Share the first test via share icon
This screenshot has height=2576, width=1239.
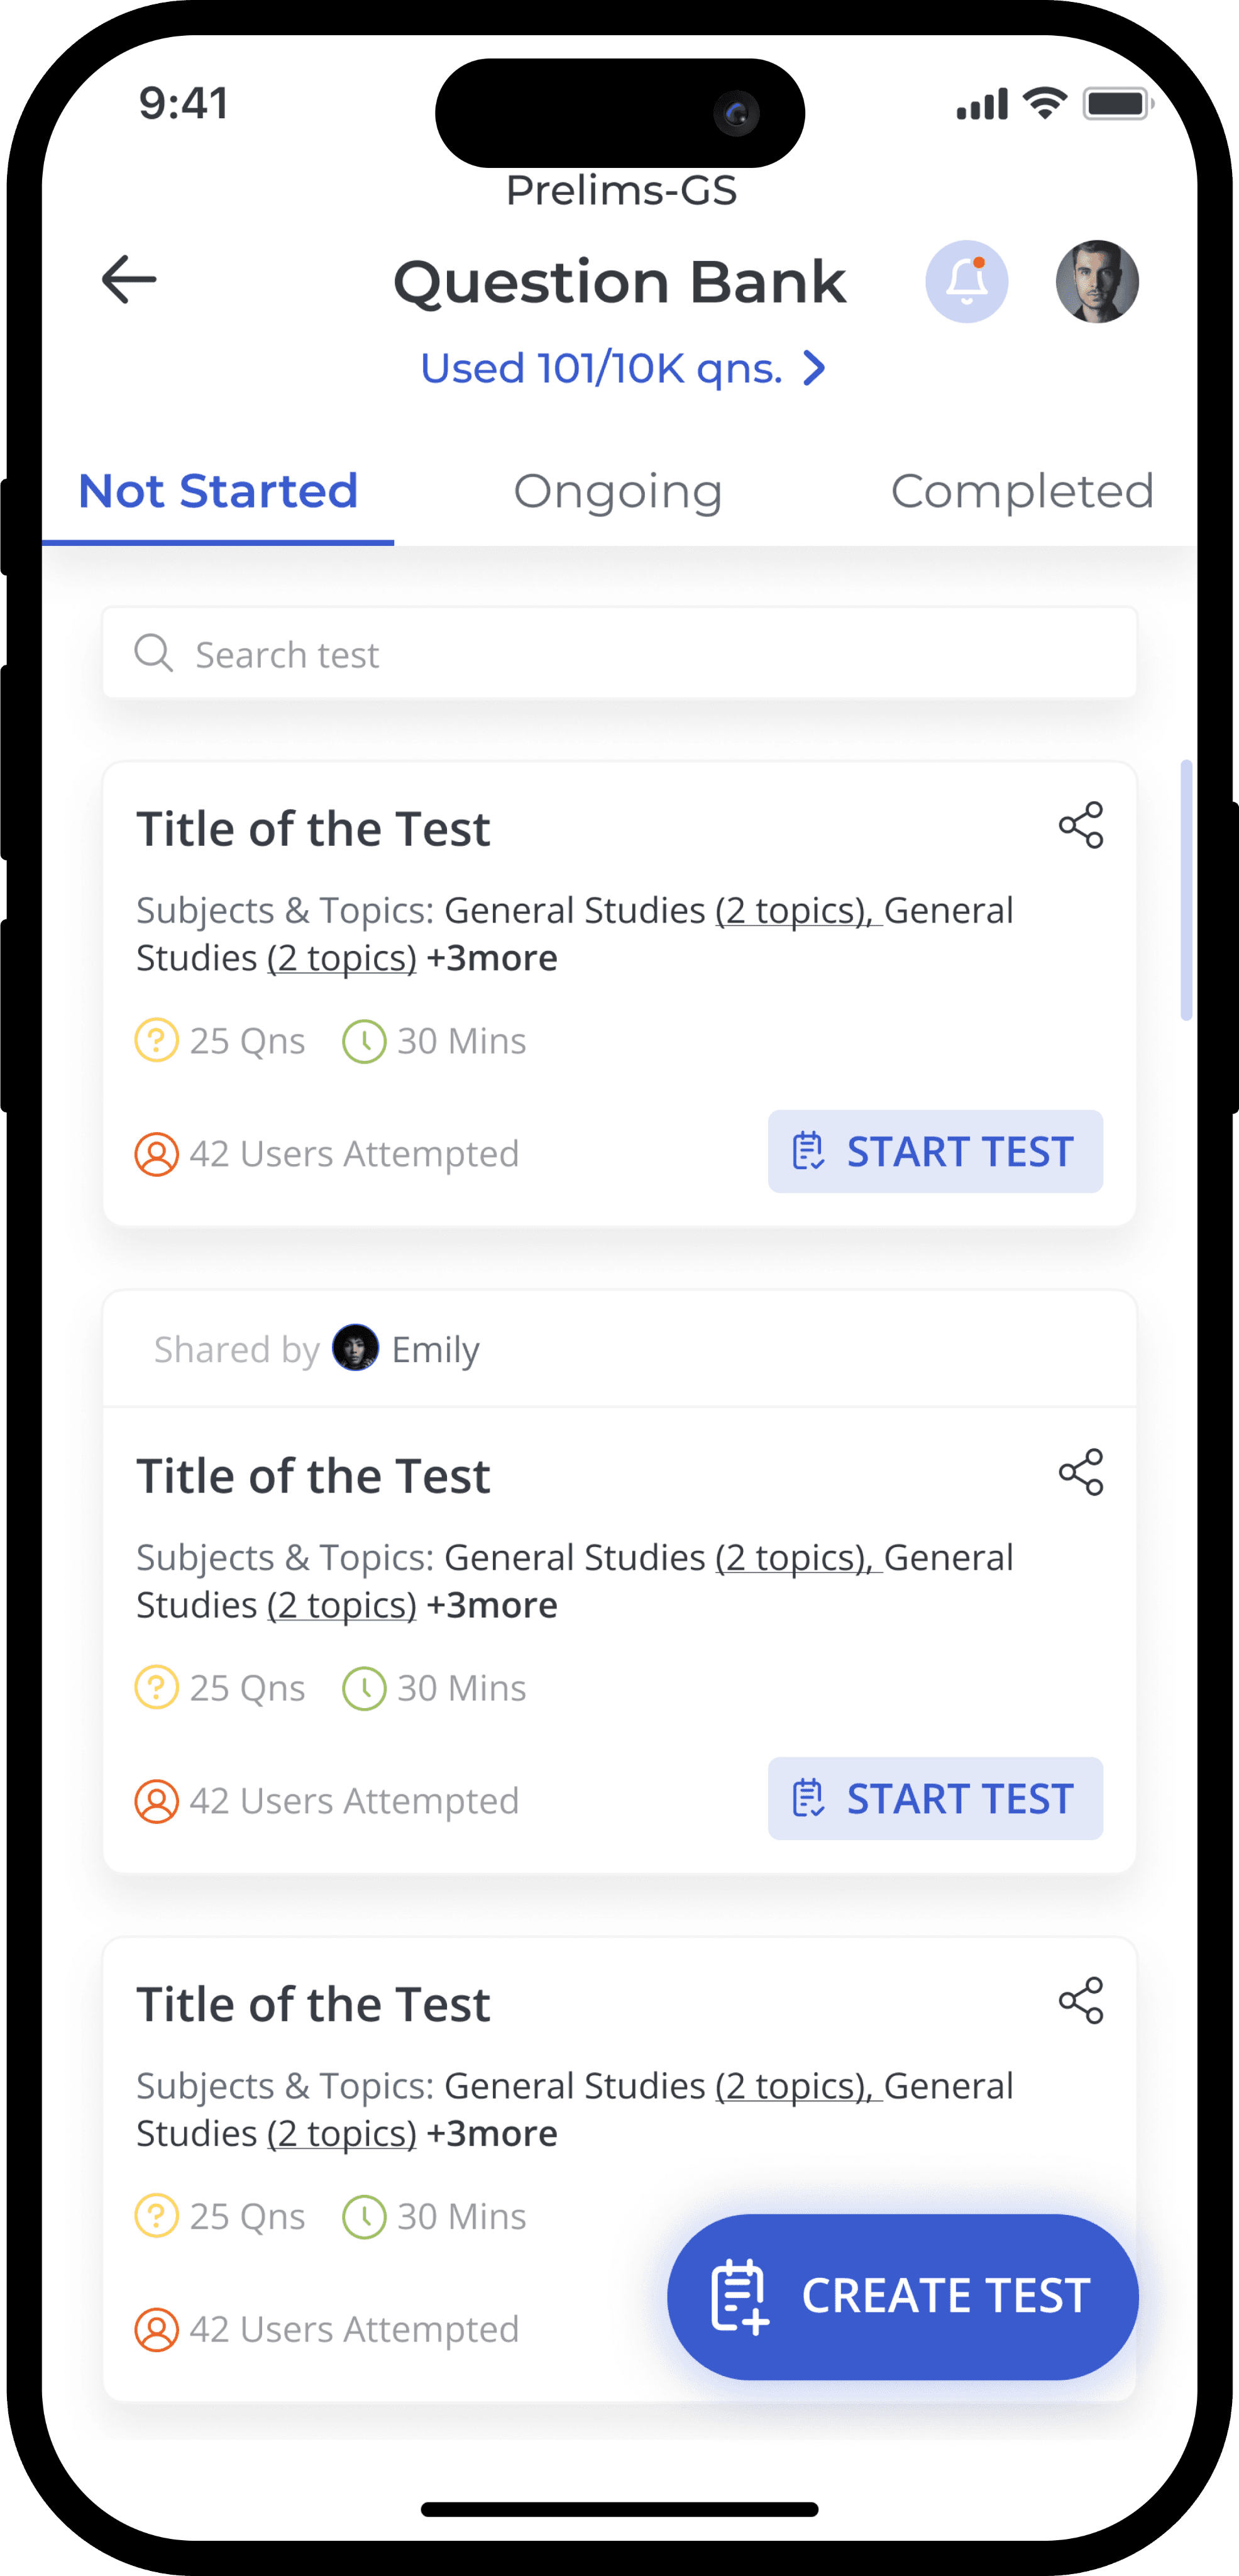(x=1081, y=825)
